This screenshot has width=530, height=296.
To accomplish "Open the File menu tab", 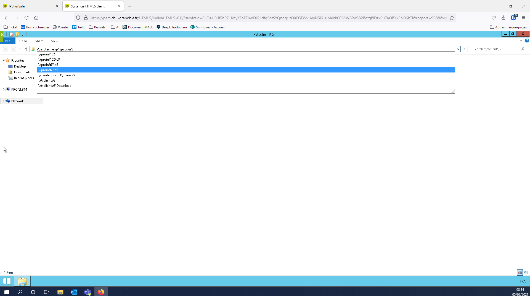I will coord(8,41).
